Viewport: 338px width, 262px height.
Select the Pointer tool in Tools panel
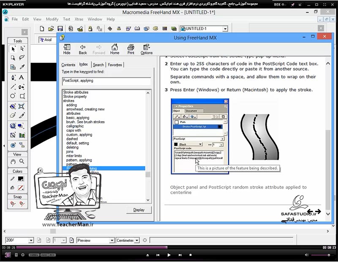coord(13,49)
